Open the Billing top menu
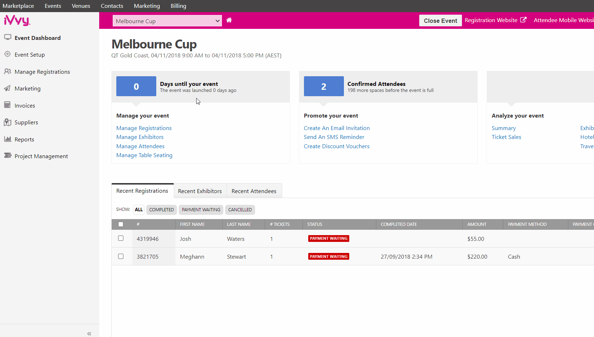 coord(178,6)
